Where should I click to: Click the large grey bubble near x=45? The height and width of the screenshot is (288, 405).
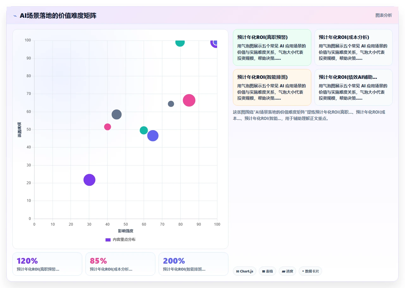[117, 115]
